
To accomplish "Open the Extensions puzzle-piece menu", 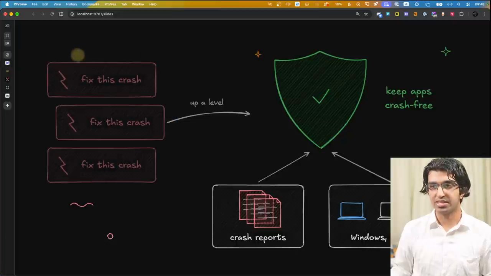I will (461, 14).
